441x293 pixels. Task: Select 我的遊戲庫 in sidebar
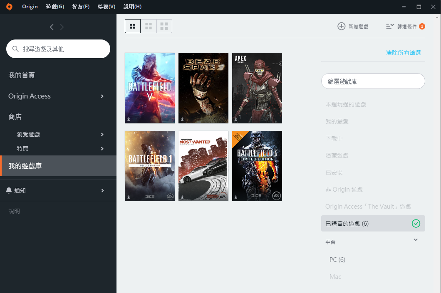58,166
